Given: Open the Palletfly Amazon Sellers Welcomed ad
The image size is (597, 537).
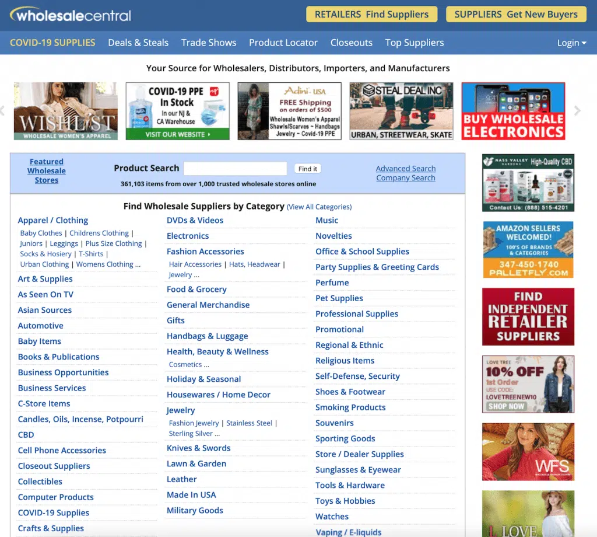Looking at the screenshot, I should (x=528, y=250).
